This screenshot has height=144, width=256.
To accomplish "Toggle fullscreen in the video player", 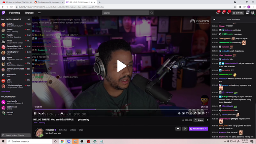I will [207, 113].
